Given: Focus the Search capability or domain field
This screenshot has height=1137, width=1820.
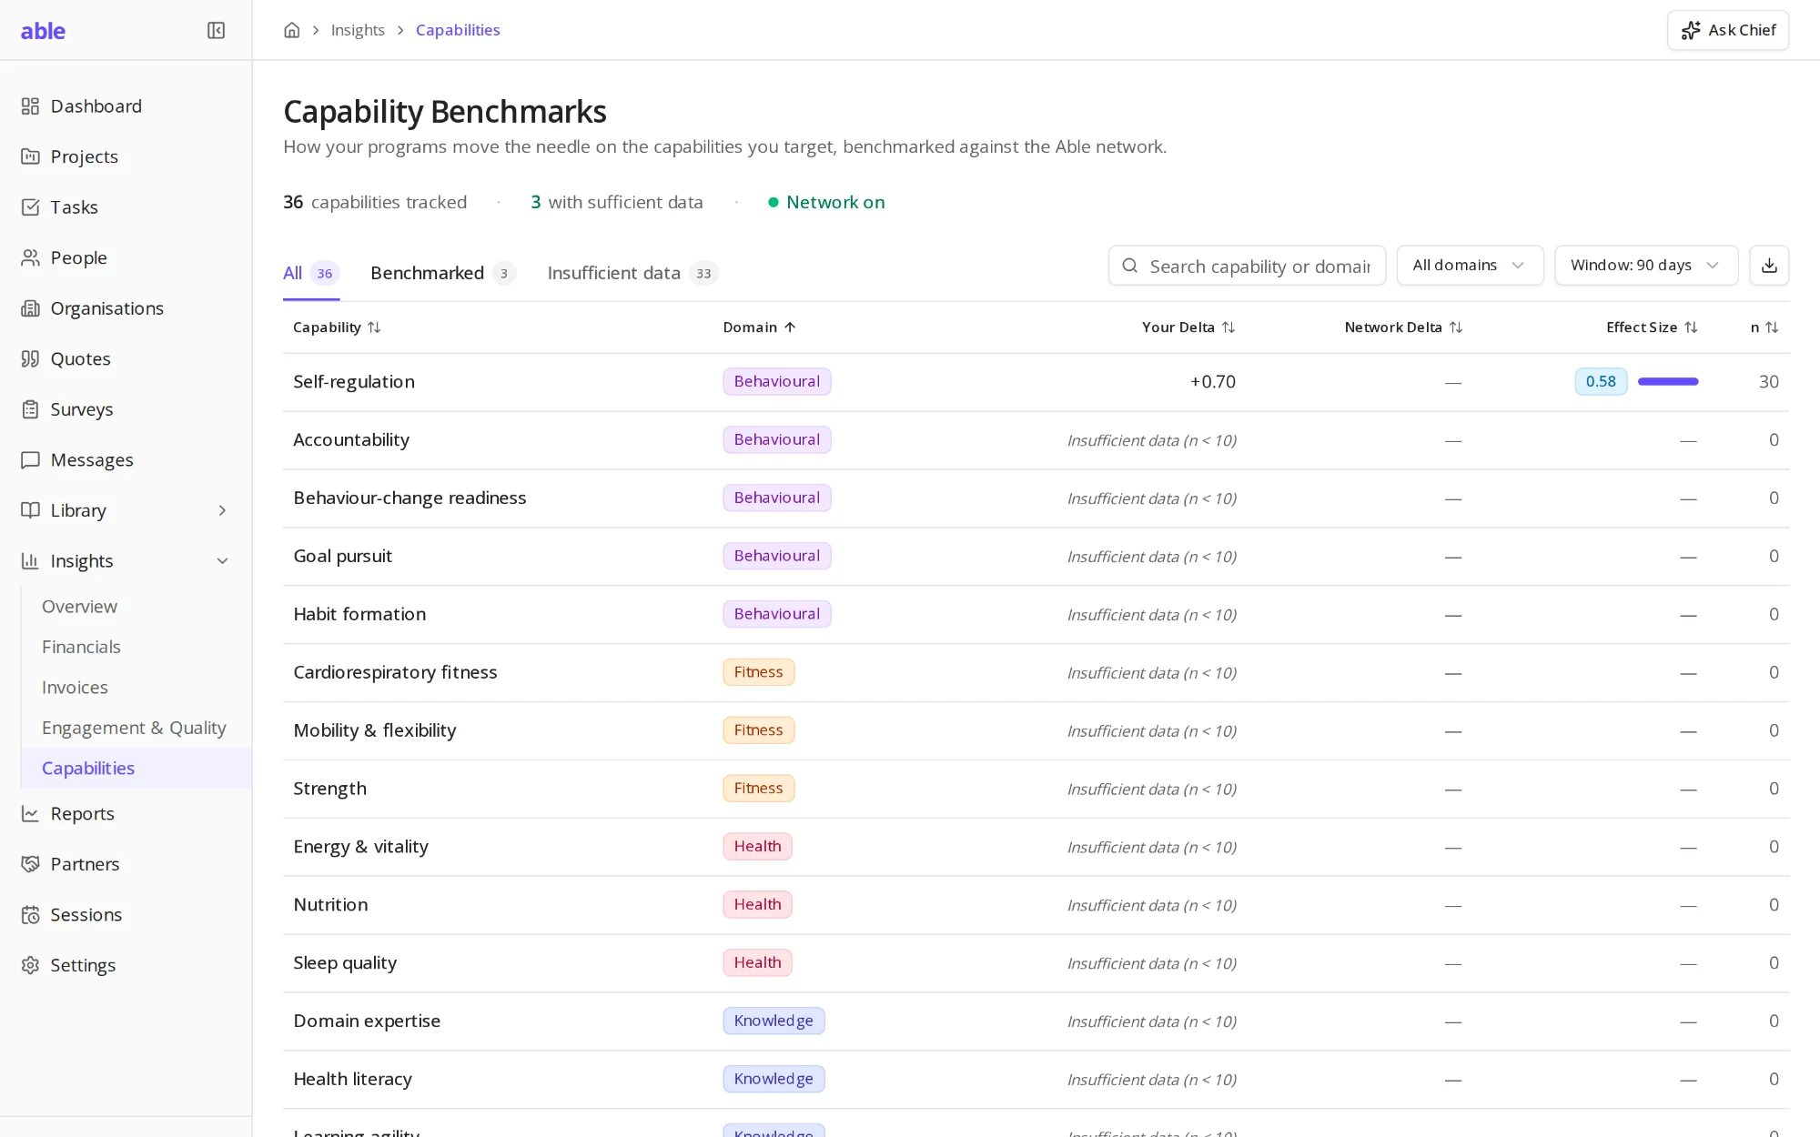Looking at the screenshot, I should 1247,265.
